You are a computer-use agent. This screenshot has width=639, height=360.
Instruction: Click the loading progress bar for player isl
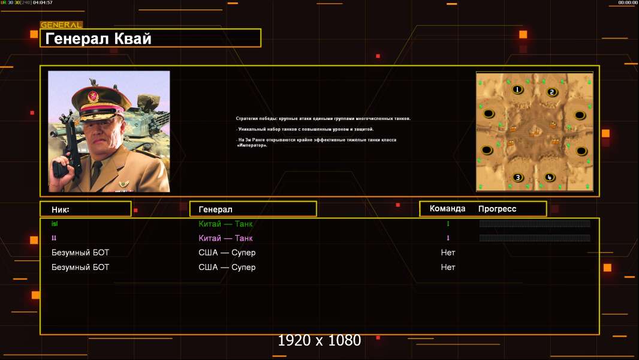[x=535, y=223]
